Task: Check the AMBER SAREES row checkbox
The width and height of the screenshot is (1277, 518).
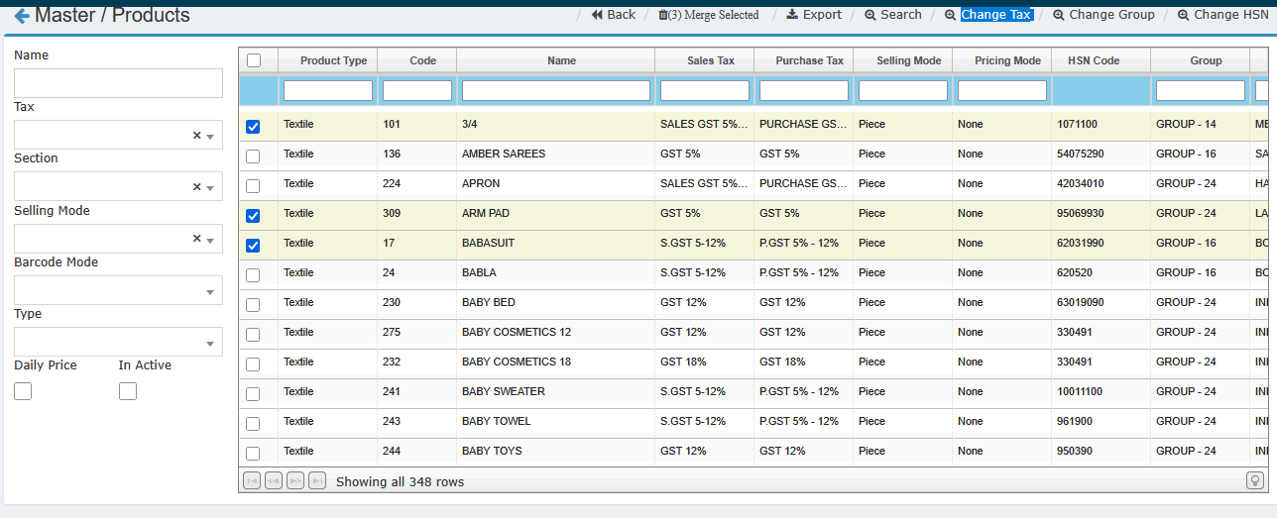Action: click(253, 156)
